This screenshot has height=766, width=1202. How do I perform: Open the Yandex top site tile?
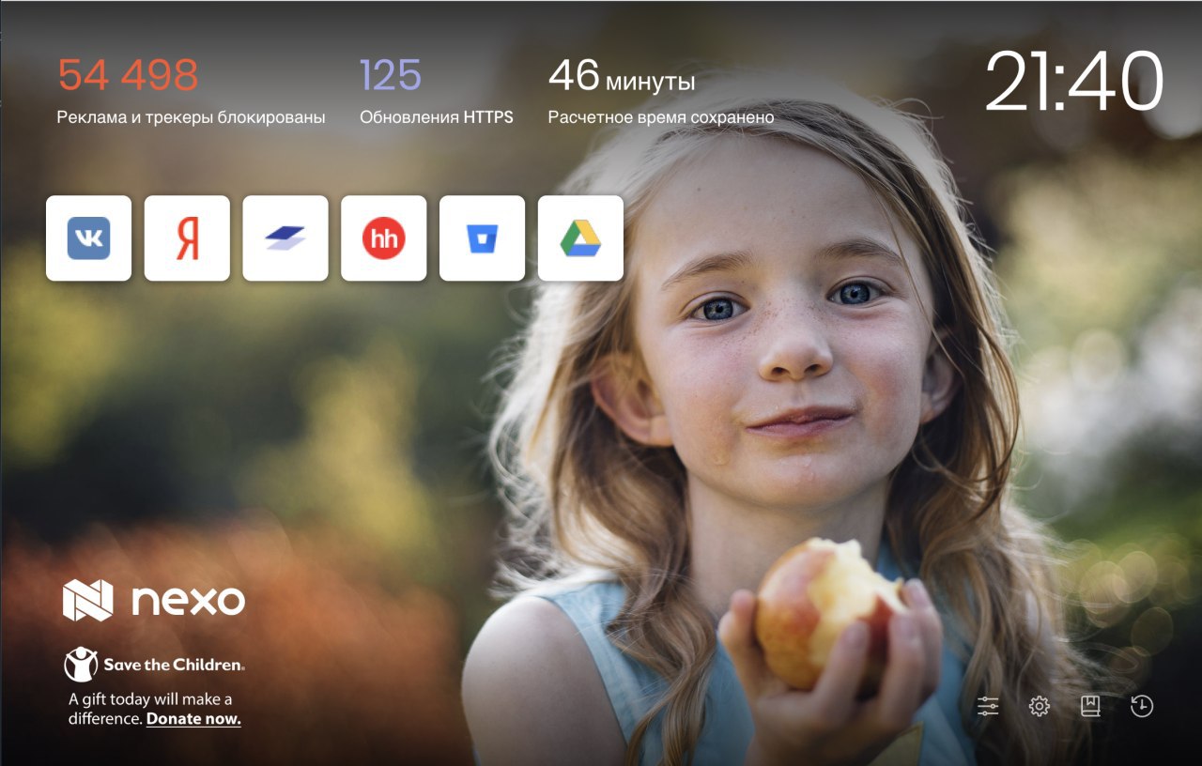click(x=187, y=238)
